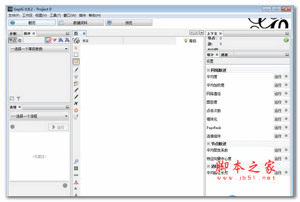Screen dimensions: 300x202
Task: Click the lightbulb icon next to 等级
Action: tap(185, 41)
